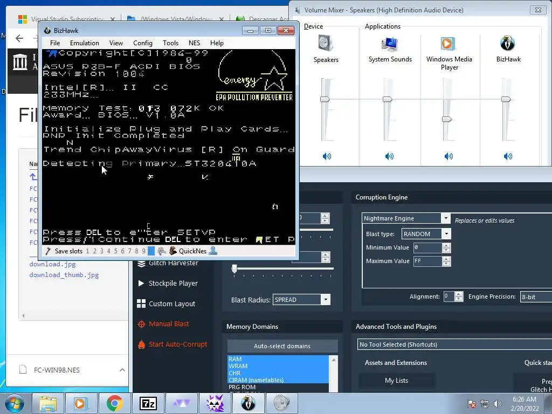This screenshot has width=552, height=414.
Task: Select save slot 9 in BizHawk
Action: pyautogui.click(x=143, y=251)
